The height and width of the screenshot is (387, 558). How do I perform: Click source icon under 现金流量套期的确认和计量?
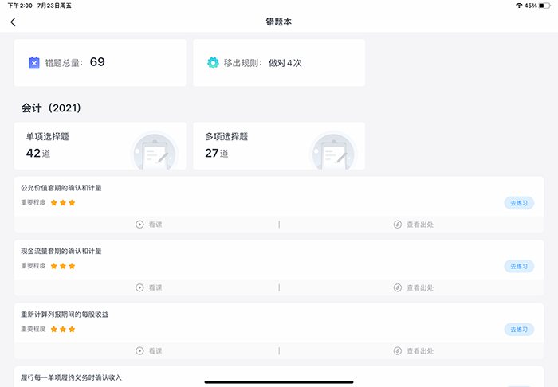(398, 287)
